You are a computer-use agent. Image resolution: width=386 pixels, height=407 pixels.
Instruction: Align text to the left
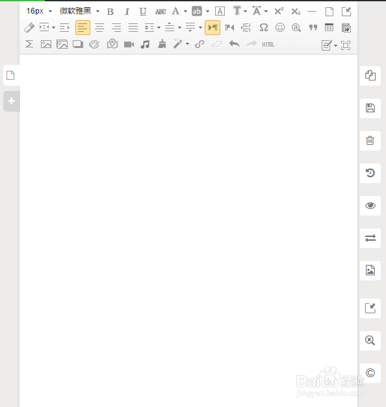[83, 27]
